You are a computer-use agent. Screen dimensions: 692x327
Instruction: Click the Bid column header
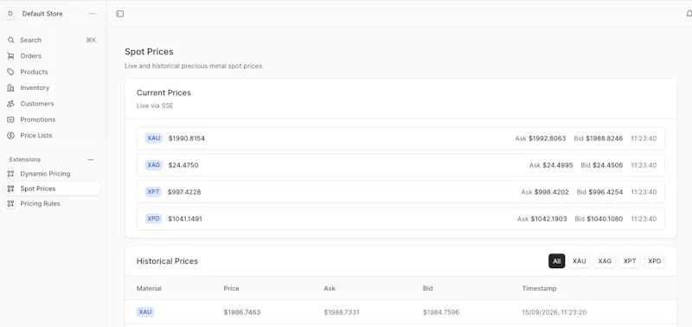pyautogui.click(x=427, y=289)
